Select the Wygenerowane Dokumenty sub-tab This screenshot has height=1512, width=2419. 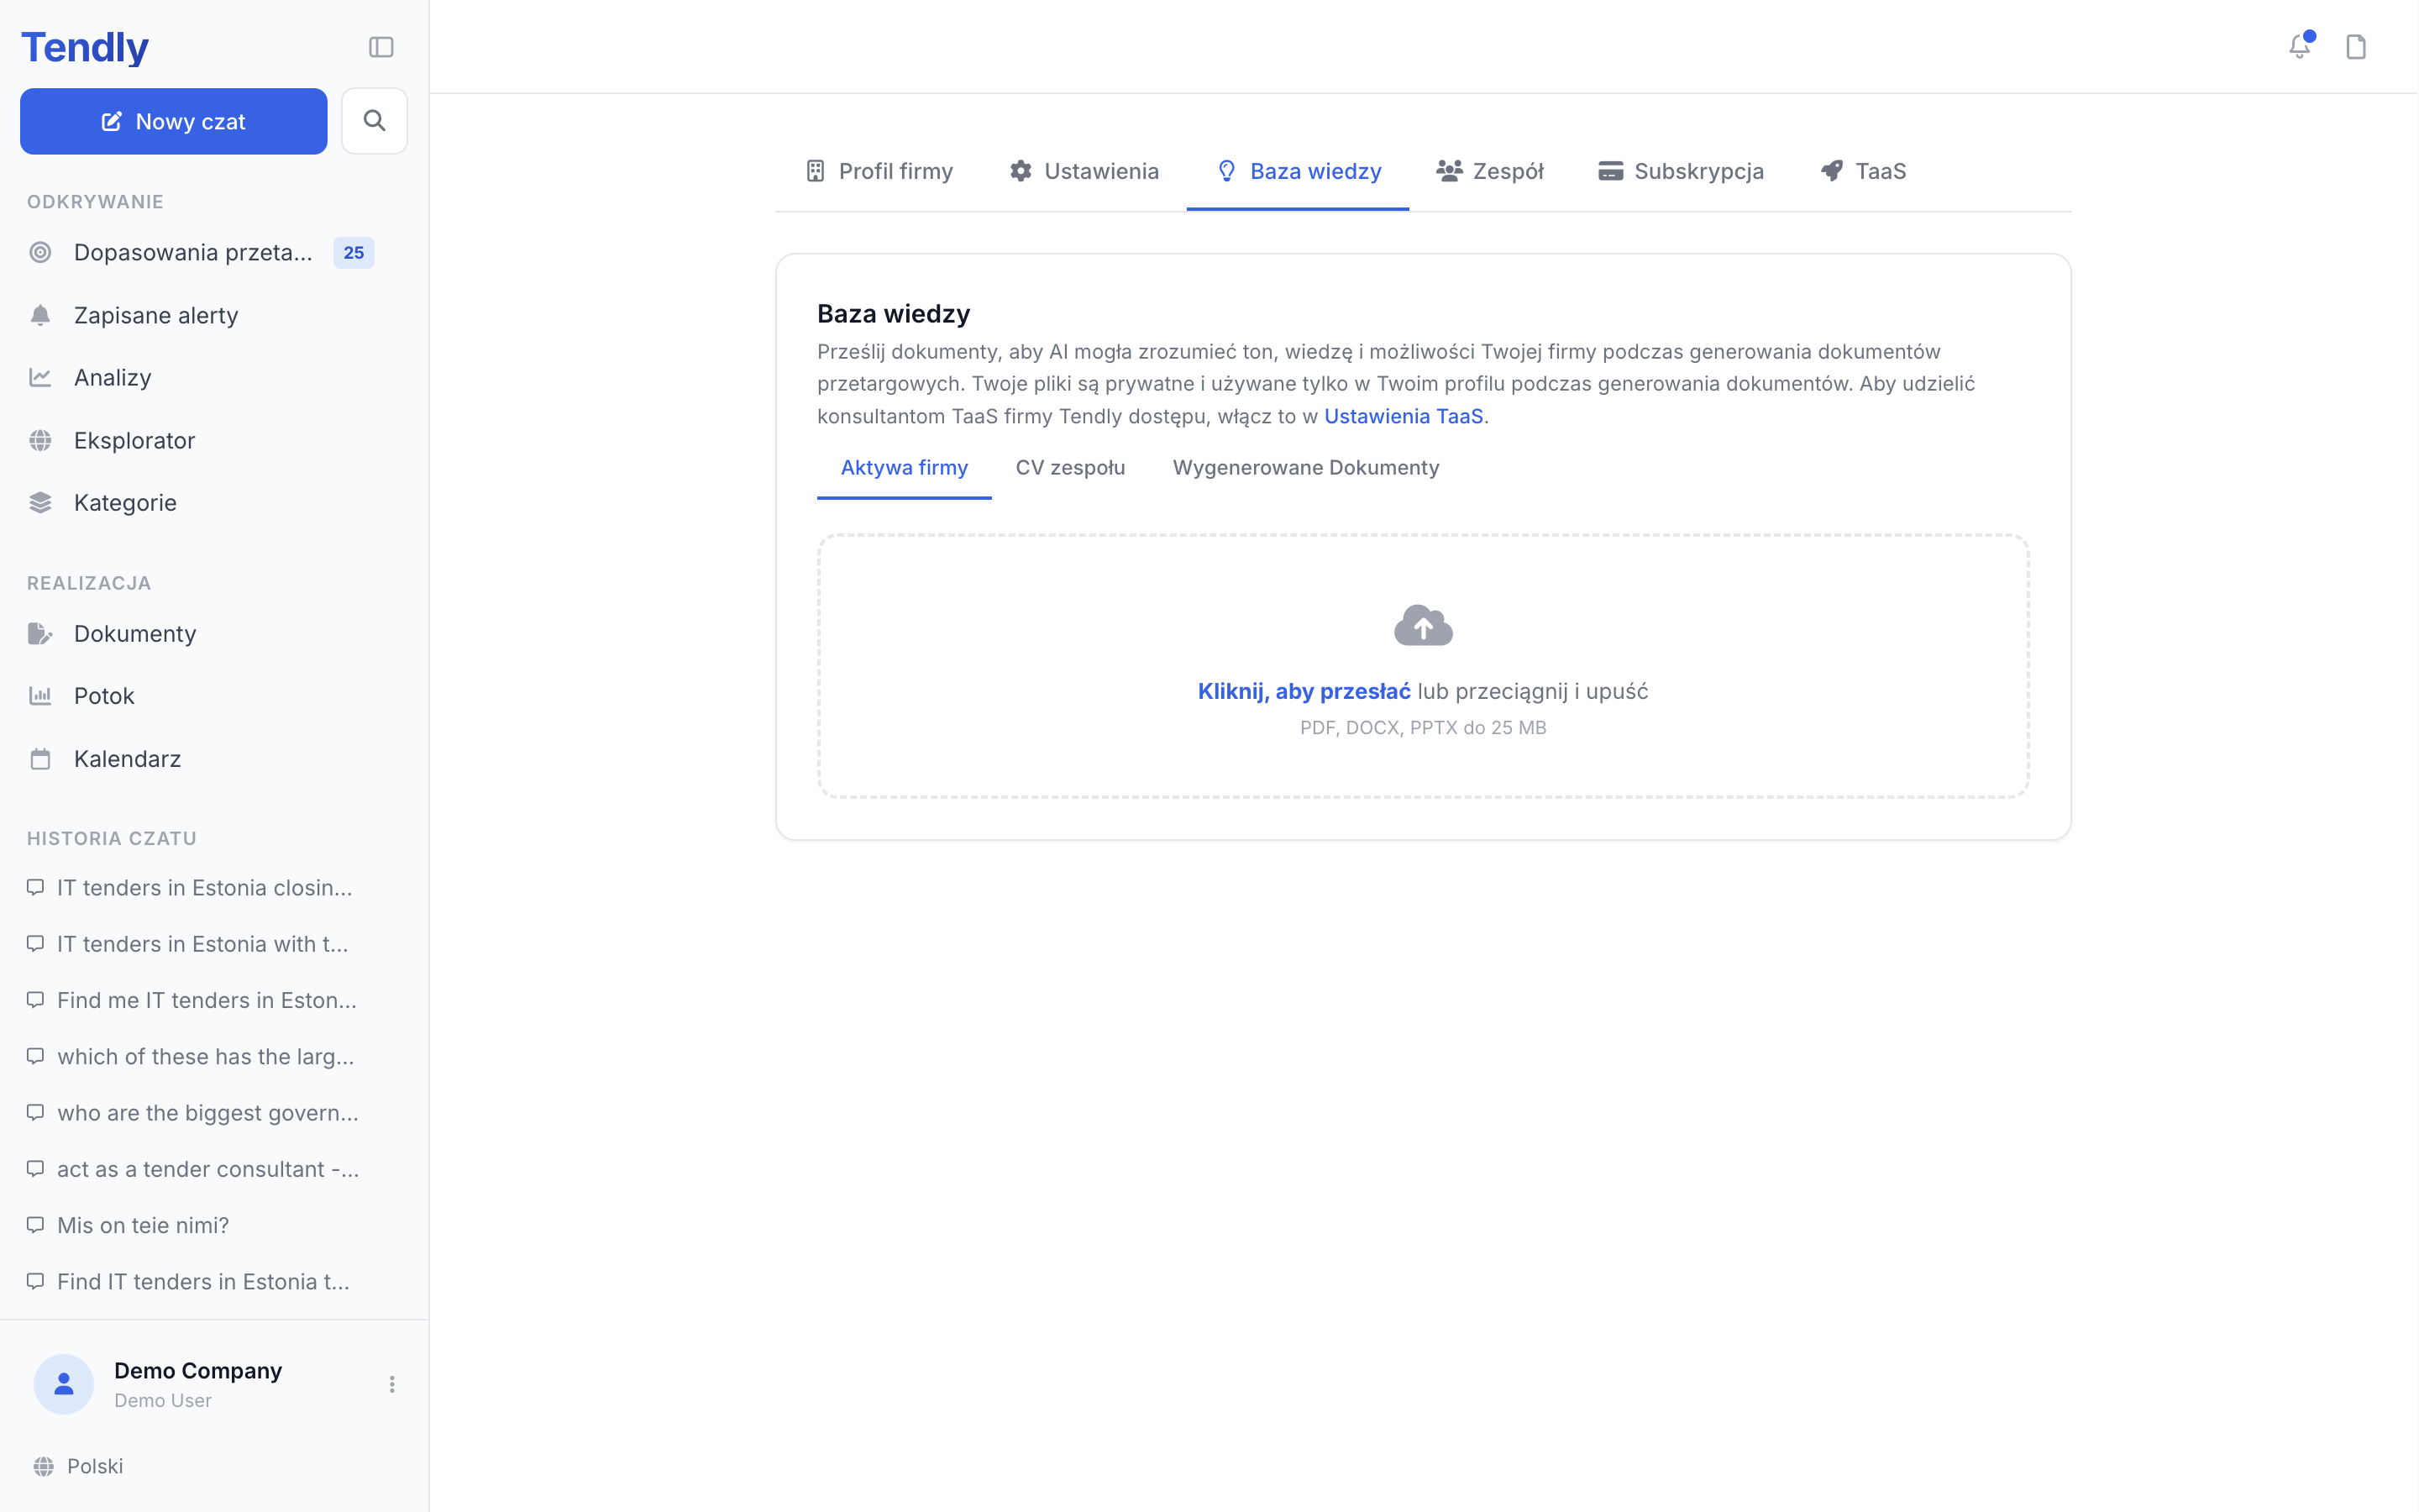tap(1305, 468)
